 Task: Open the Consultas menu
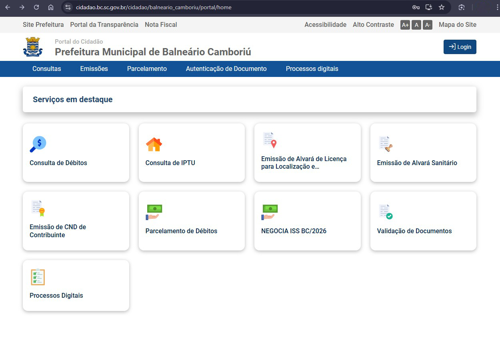[x=47, y=69]
